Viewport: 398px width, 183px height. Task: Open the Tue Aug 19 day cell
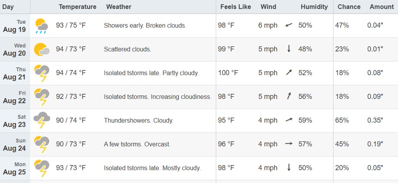pyautogui.click(x=15, y=26)
